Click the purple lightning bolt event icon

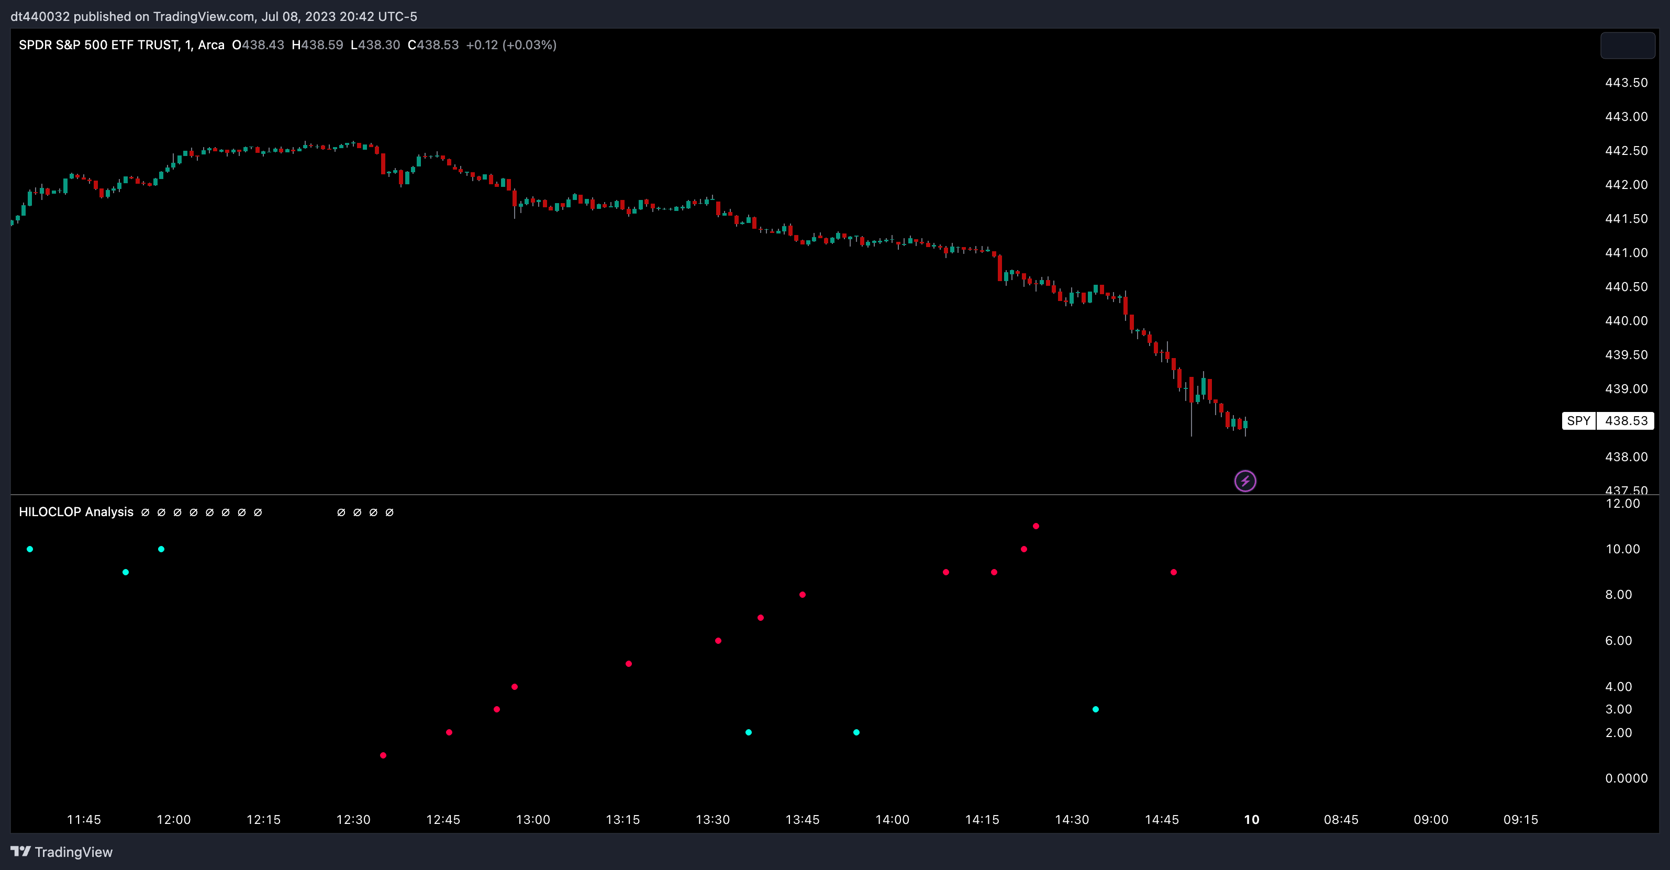pyautogui.click(x=1245, y=481)
